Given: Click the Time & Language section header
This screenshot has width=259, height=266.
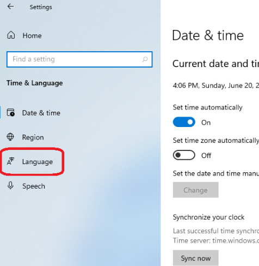Looking at the screenshot, I should (x=35, y=83).
